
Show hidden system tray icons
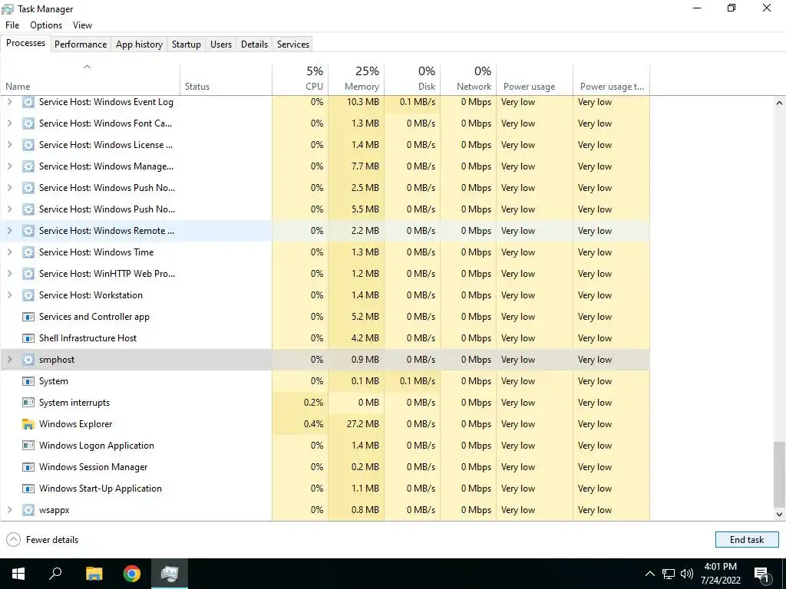click(x=649, y=574)
